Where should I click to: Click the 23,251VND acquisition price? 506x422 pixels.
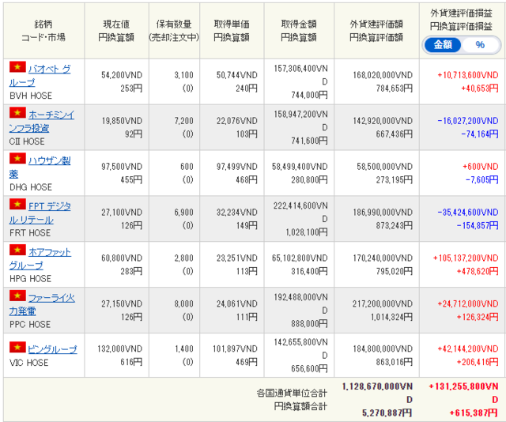[237, 258]
